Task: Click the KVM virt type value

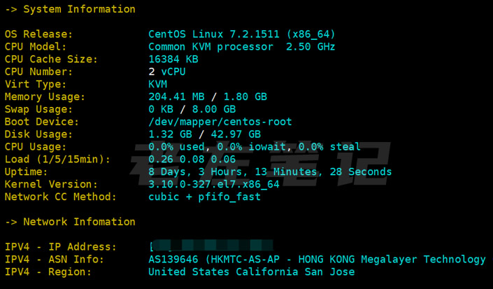Action: [158, 85]
